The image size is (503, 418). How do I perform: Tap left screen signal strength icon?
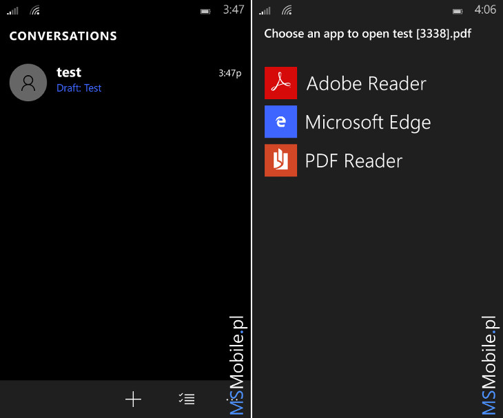[13, 11]
